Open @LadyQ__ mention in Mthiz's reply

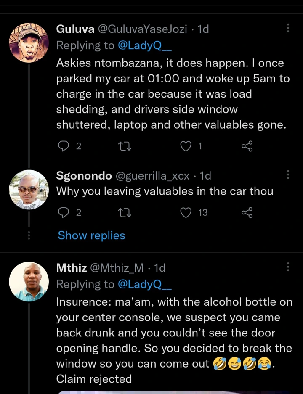tap(145, 284)
